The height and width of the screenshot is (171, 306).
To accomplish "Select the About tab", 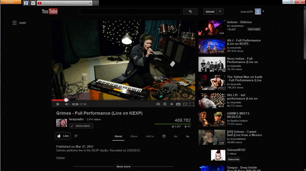I will click(118, 136).
